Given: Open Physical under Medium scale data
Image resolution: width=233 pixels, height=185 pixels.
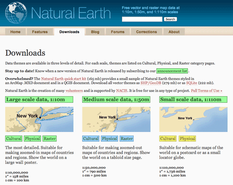Looking at the screenshot, I should click(110, 139).
